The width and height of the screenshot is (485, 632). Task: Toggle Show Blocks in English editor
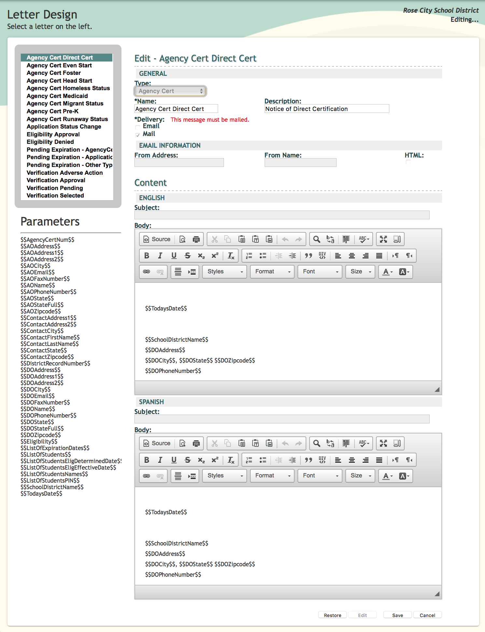tap(397, 239)
